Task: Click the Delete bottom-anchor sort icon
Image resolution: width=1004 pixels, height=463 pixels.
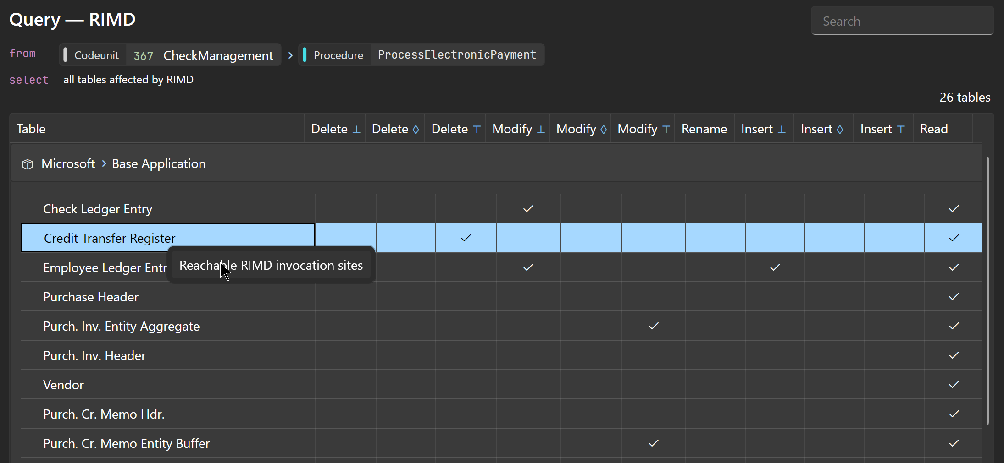Action: tap(356, 130)
